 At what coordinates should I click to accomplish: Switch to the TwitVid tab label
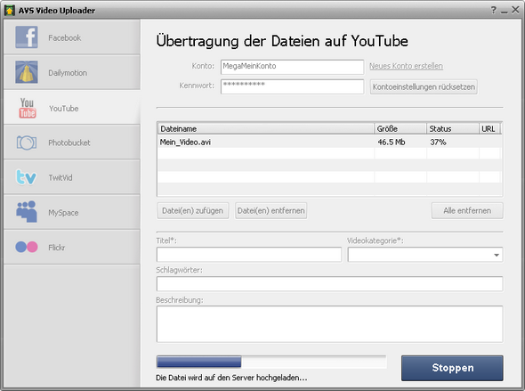click(x=61, y=177)
